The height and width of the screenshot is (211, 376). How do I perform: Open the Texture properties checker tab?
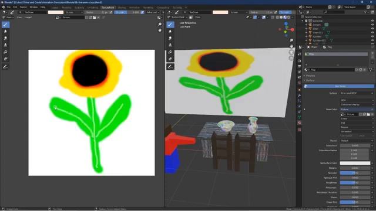click(299, 130)
